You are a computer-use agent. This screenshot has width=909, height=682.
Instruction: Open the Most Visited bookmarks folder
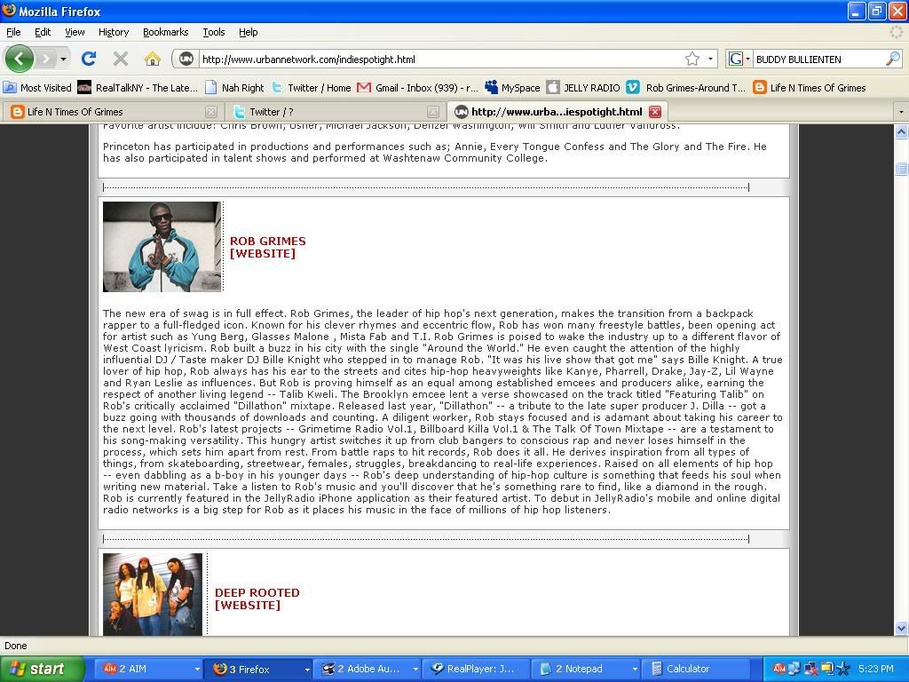tap(37, 88)
